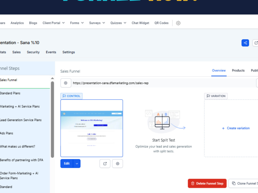Open QR Codes in navigation

coord(162,23)
